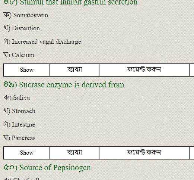Click question 50 Source of Pepsinogen heading
Viewport: 194px width, 180px height.
[47, 168]
